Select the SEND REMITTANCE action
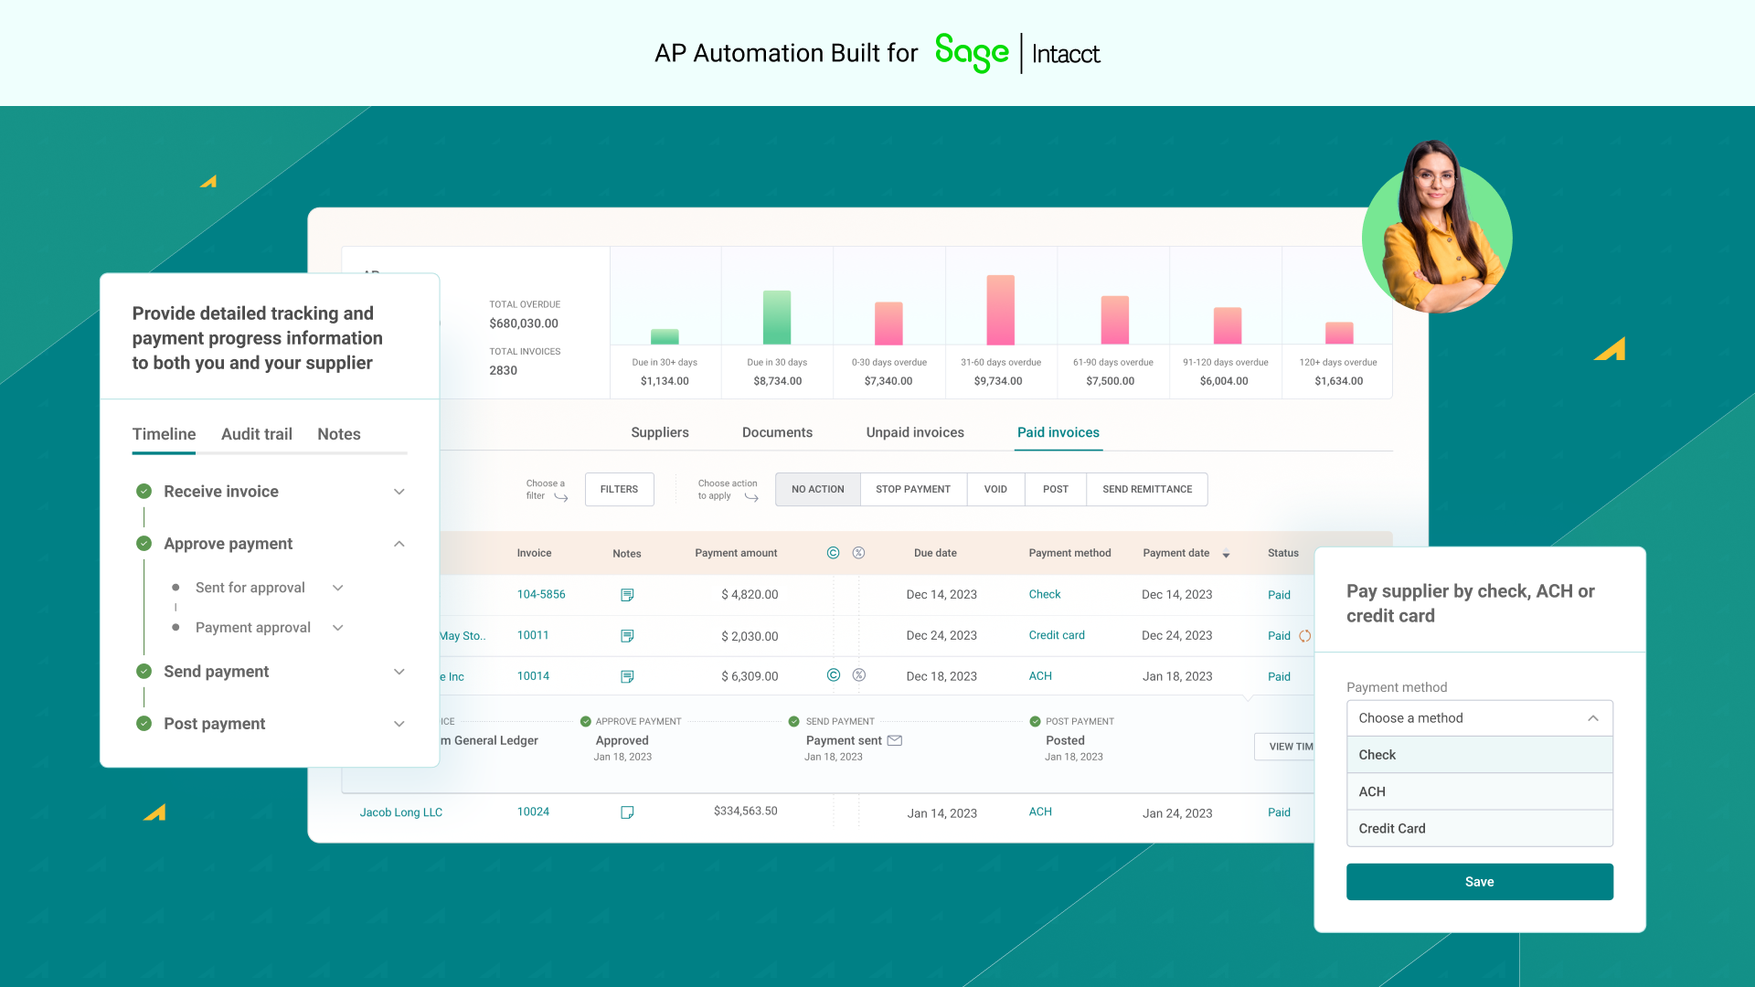This screenshot has width=1755, height=987. (x=1147, y=489)
